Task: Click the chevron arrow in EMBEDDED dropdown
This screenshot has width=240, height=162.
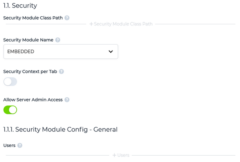Action: click(x=111, y=52)
